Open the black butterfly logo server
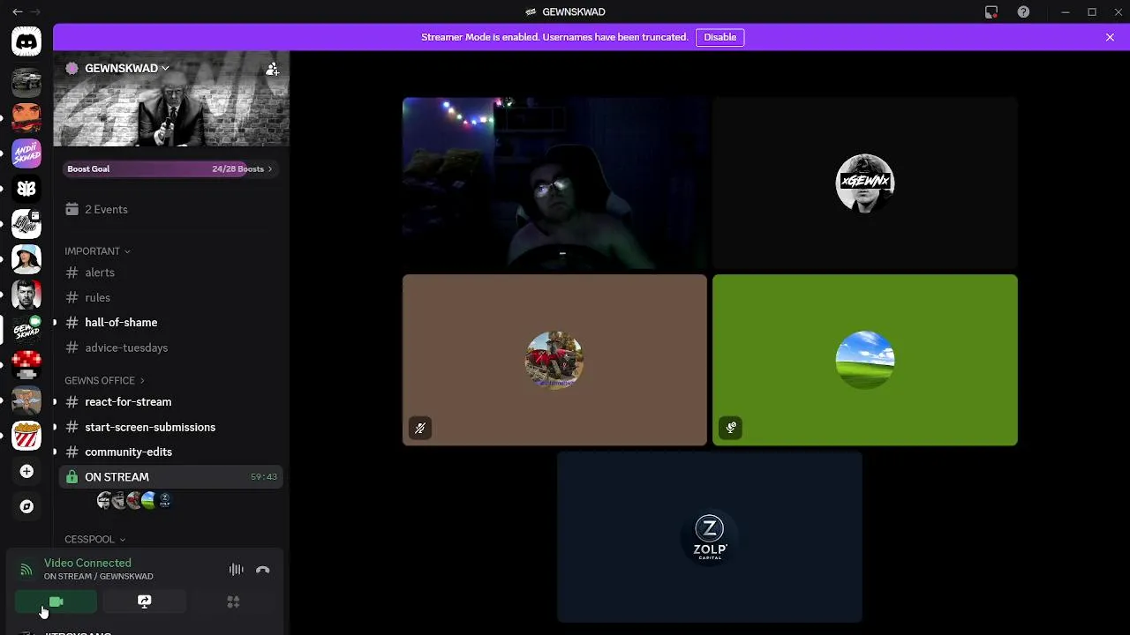Screen dimensions: 1130x635 (x=26, y=188)
